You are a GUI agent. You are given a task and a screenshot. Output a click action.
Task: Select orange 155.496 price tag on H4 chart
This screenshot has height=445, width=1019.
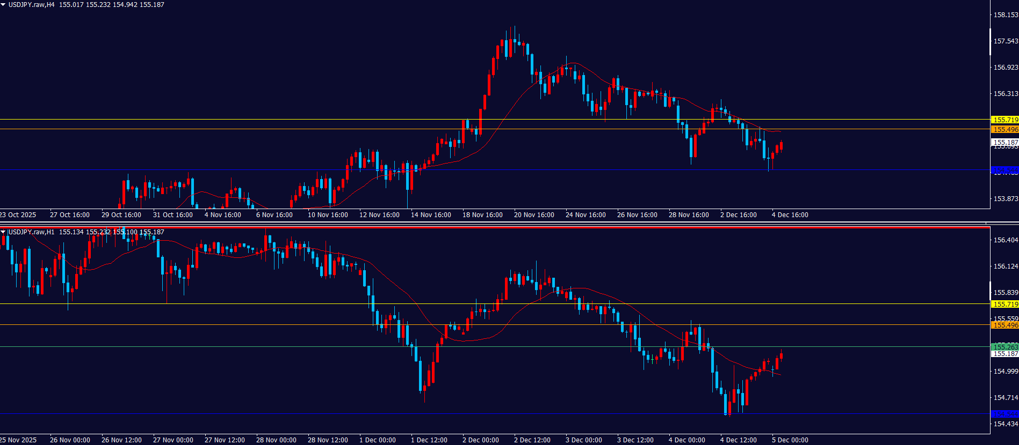click(1004, 130)
